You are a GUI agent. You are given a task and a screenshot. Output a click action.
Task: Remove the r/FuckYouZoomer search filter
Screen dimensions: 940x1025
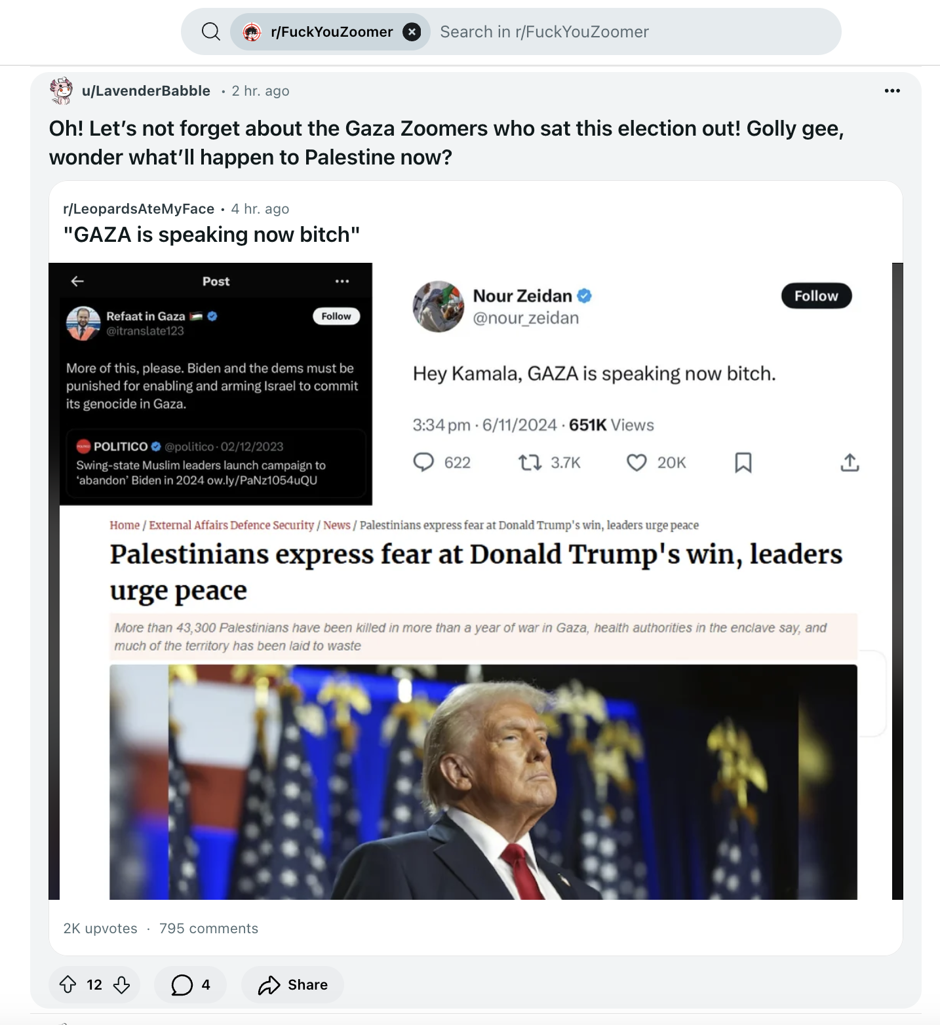pyautogui.click(x=412, y=31)
